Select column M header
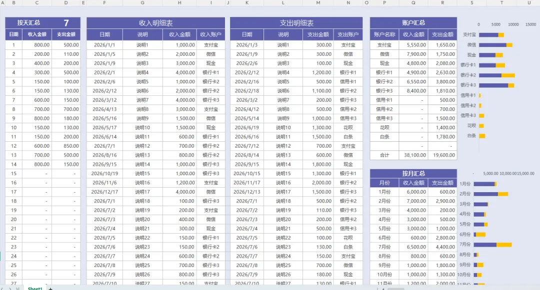The height and width of the screenshot is (290, 540). tap(318, 3)
